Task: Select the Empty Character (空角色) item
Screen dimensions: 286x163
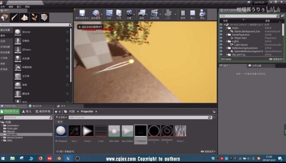Action: (42, 41)
